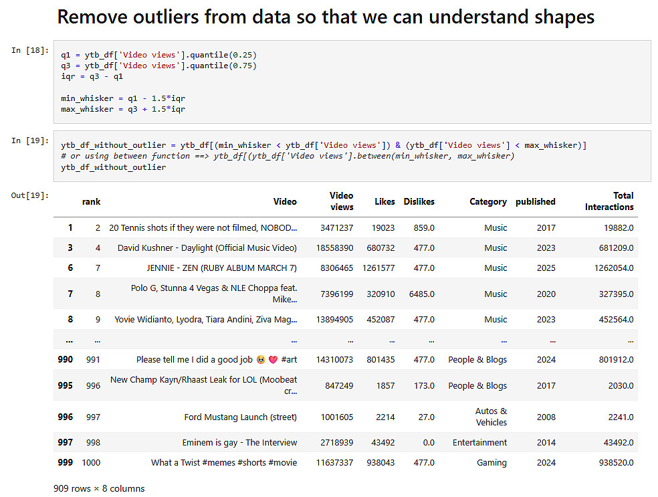This screenshot has height=497, width=658.
Task: Select the David Kushner - Daylight video cell
Action: coord(207,247)
